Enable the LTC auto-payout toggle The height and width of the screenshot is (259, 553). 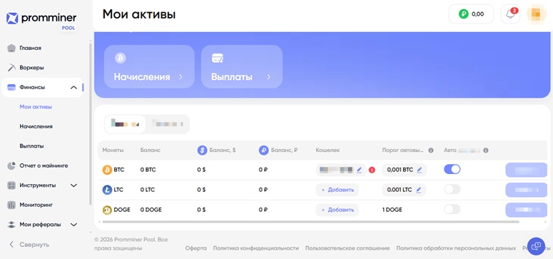tap(452, 190)
